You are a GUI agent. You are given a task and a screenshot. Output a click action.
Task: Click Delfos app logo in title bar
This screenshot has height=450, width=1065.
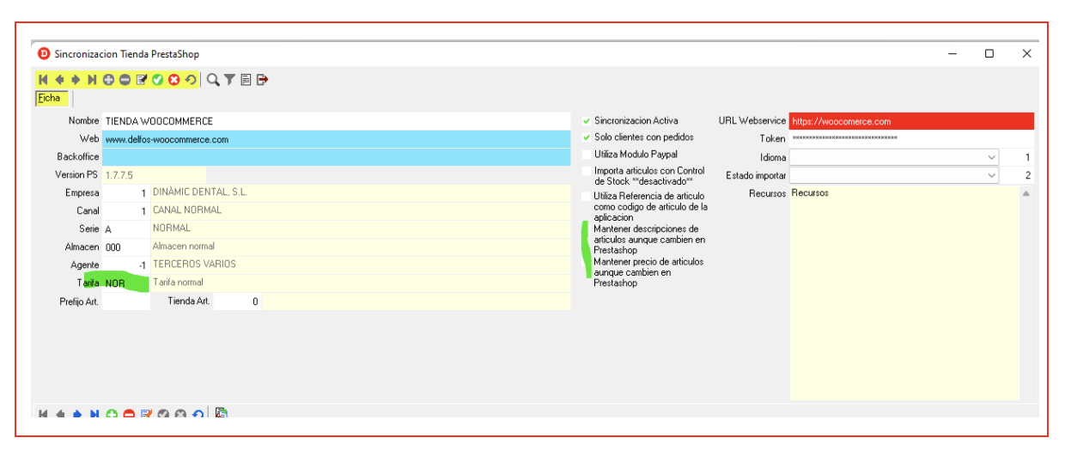45,53
